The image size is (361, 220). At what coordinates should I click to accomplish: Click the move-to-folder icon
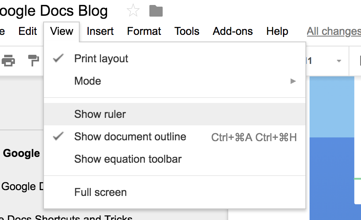(x=156, y=11)
